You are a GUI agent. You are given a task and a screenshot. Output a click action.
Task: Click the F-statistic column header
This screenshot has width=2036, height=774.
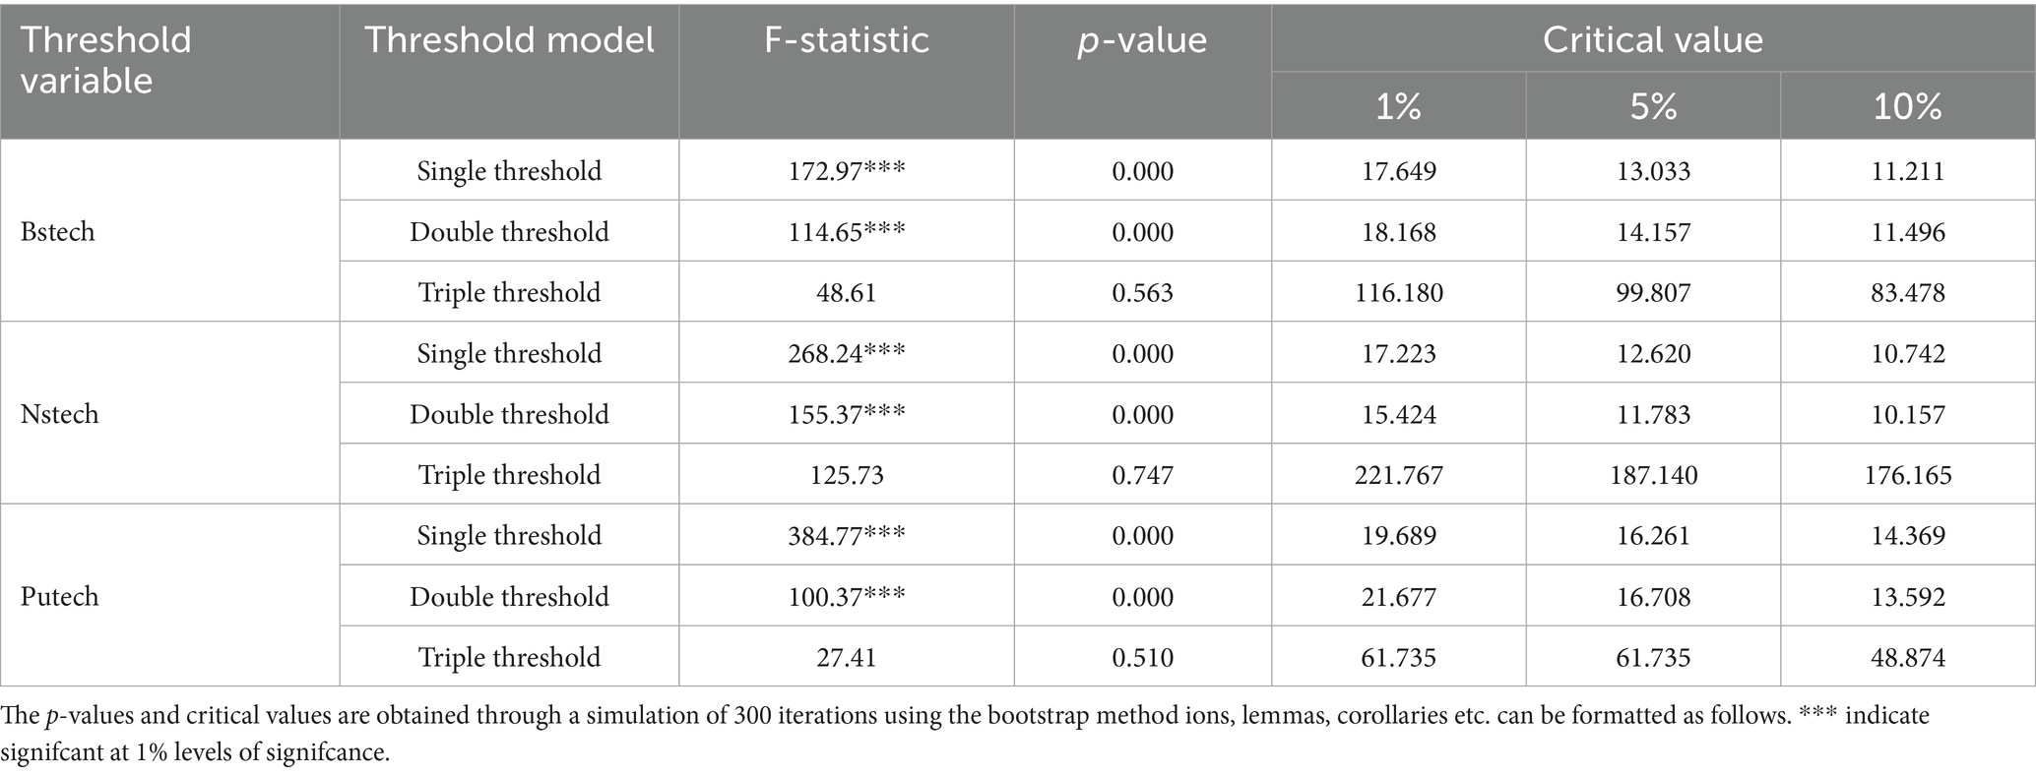point(846,40)
